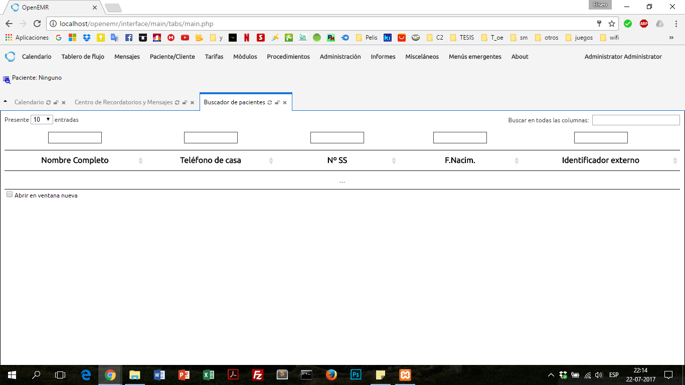This screenshot has width=685, height=385.
Task: Open the Presente entradas count dropdown
Action: point(42,119)
